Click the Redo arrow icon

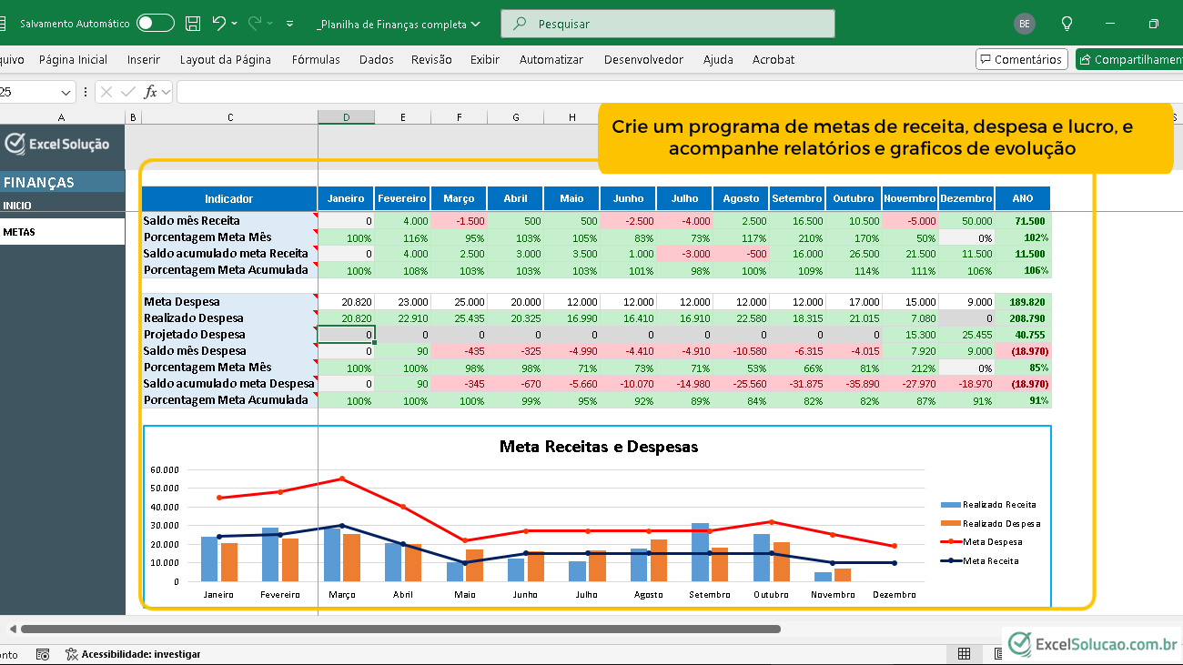click(x=255, y=23)
